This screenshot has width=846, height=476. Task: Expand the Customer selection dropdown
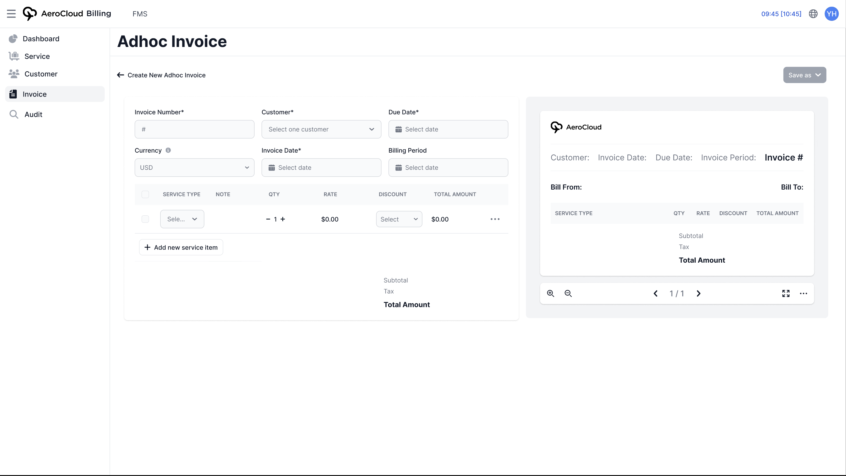click(321, 129)
